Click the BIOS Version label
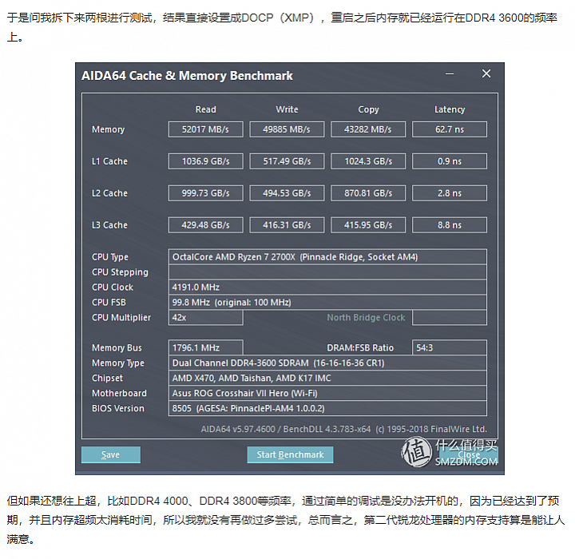Viewport: 575px width, 559px height. (118, 408)
